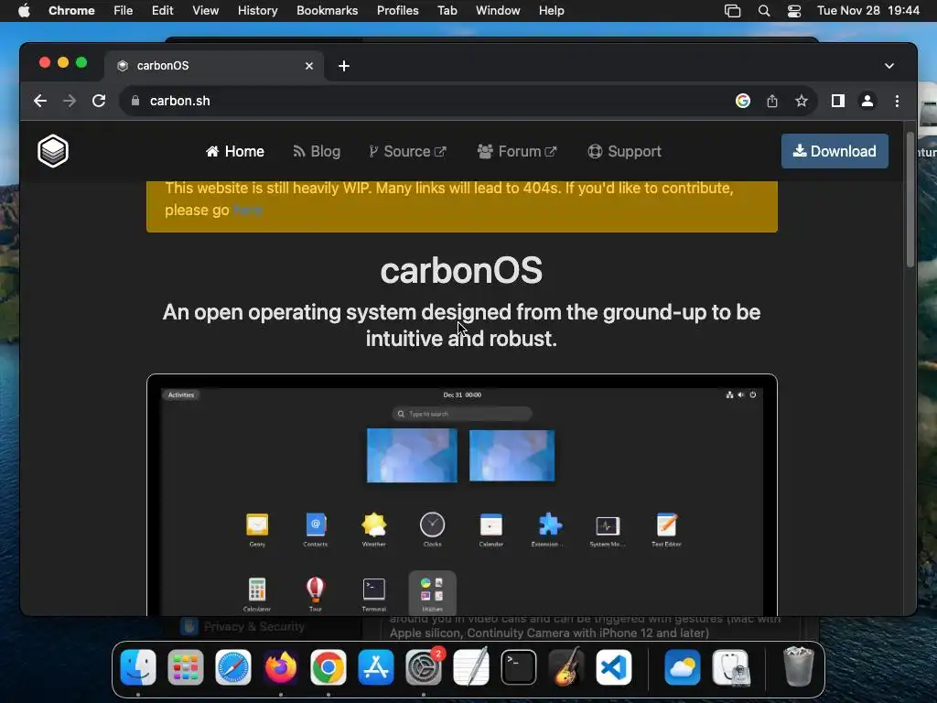Viewport: 937px width, 703px height.
Task: Click the Download button
Action: pyautogui.click(x=835, y=151)
